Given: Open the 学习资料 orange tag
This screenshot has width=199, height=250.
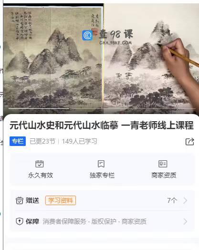Looking at the screenshot, I should click(61, 200).
